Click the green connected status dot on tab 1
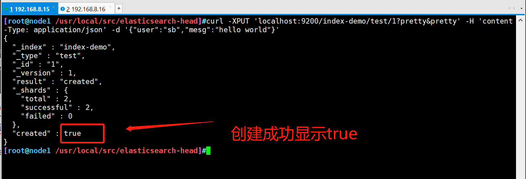 click(x=6, y=9)
